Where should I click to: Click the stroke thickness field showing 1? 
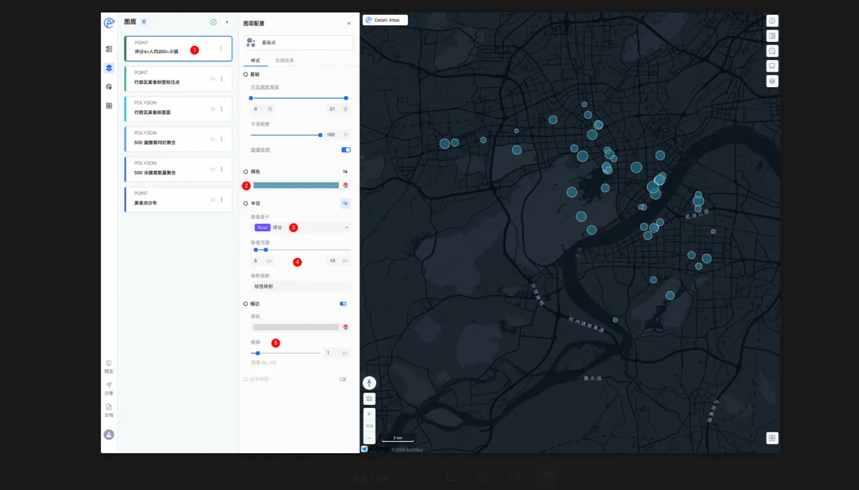tap(337, 353)
